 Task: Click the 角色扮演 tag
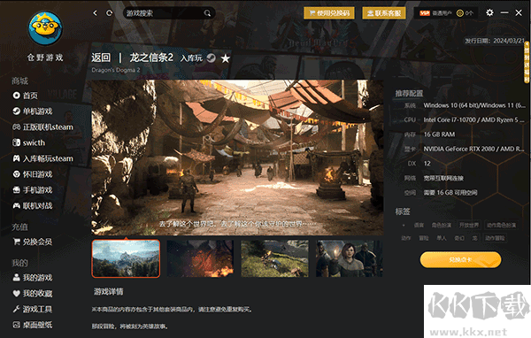point(442,226)
